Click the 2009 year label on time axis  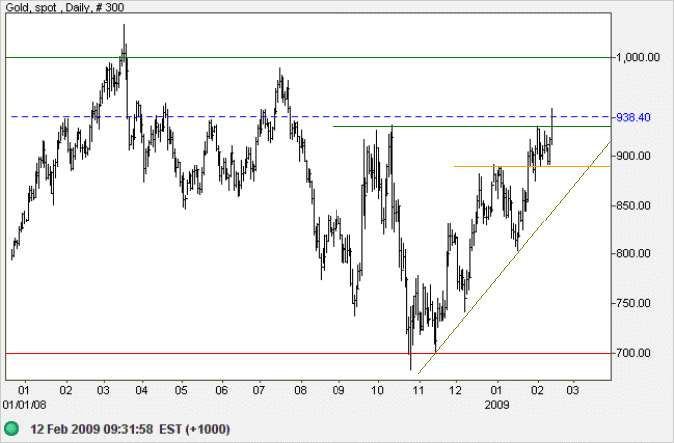497,405
